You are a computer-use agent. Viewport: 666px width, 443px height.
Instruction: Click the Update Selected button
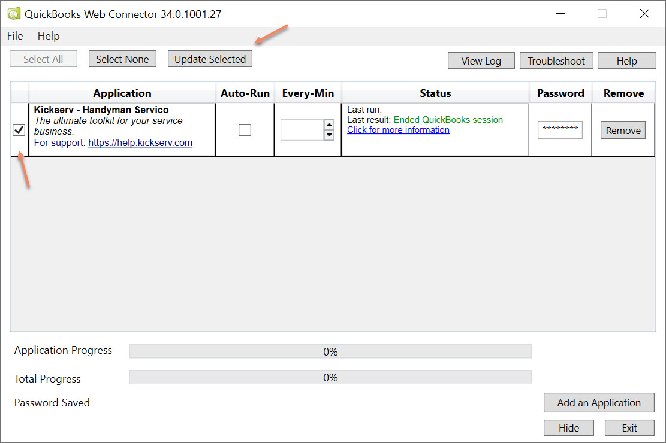210,59
